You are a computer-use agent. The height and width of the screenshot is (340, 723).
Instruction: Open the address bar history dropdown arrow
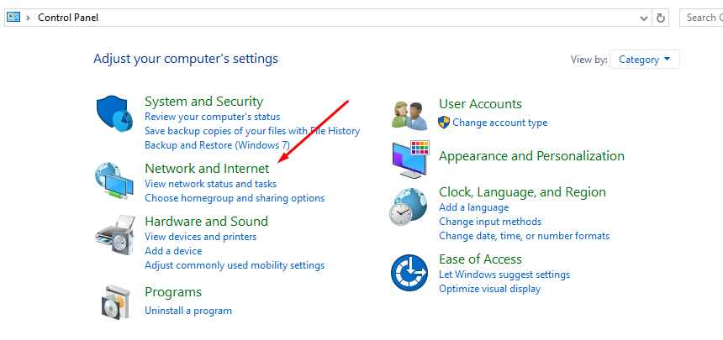(x=644, y=18)
